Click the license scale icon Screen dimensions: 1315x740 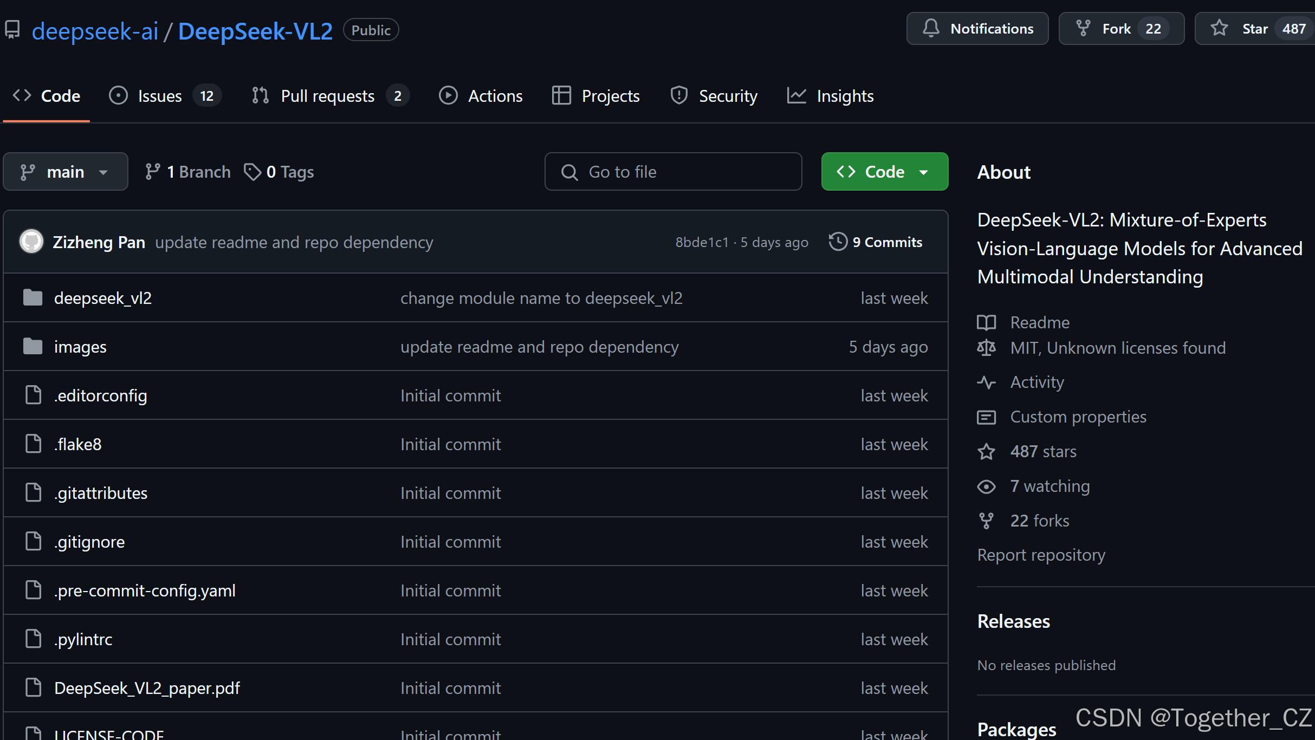[986, 348]
